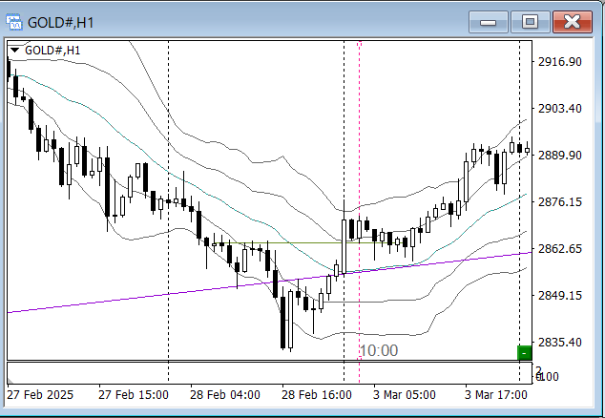Click the chart window icon in title bar
This screenshot has width=605, height=418.
(14, 22)
